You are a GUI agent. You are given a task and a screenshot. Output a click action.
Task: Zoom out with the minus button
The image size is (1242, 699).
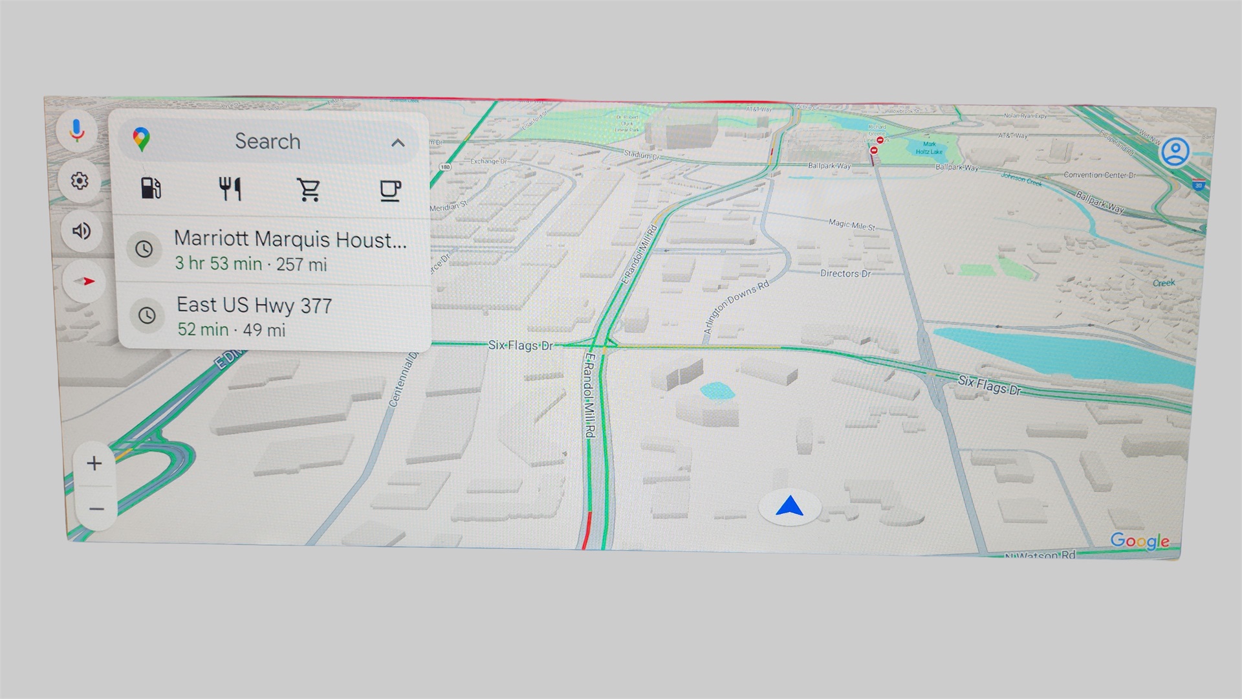coord(96,509)
